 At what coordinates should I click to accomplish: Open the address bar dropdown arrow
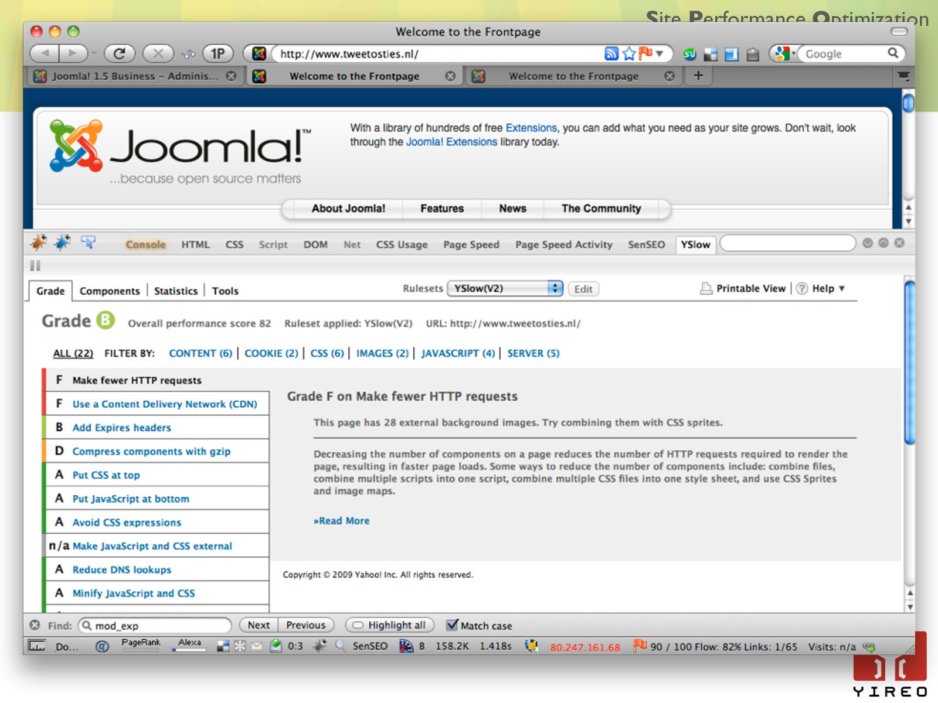tap(660, 54)
